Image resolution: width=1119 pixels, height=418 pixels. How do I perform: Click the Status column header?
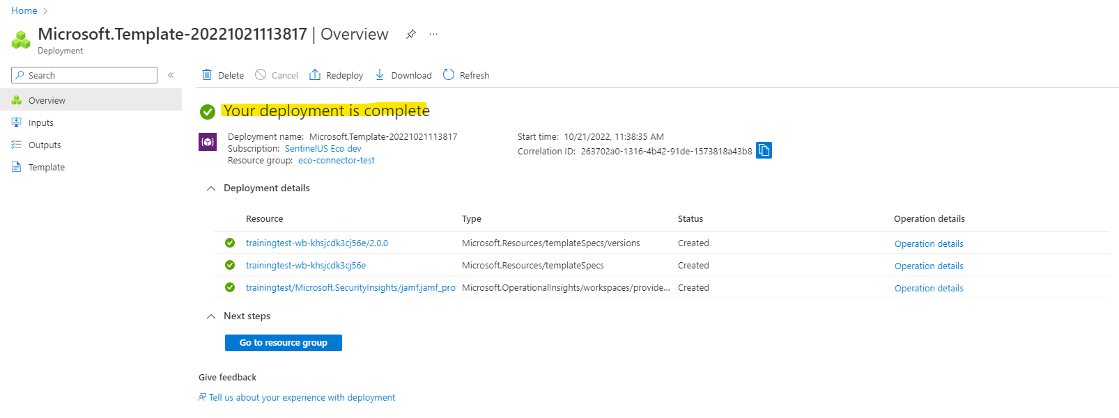click(x=690, y=218)
